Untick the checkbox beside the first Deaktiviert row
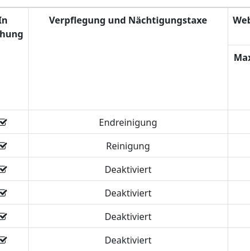This screenshot has height=251, width=250. pos(3,169)
